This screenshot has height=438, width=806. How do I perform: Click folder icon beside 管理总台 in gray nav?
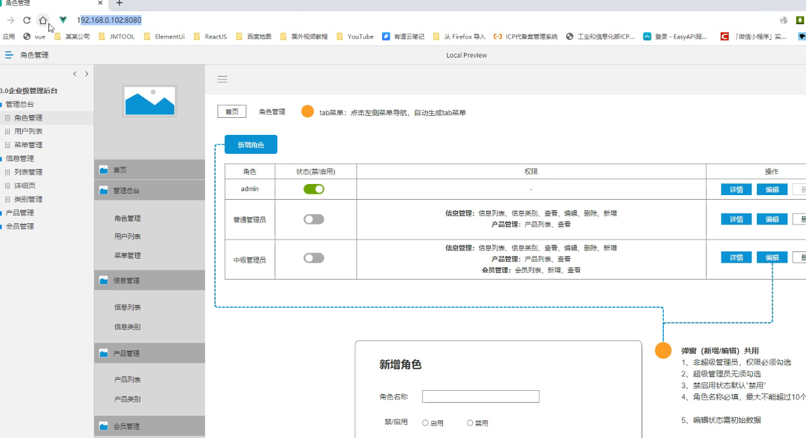coord(104,191)
